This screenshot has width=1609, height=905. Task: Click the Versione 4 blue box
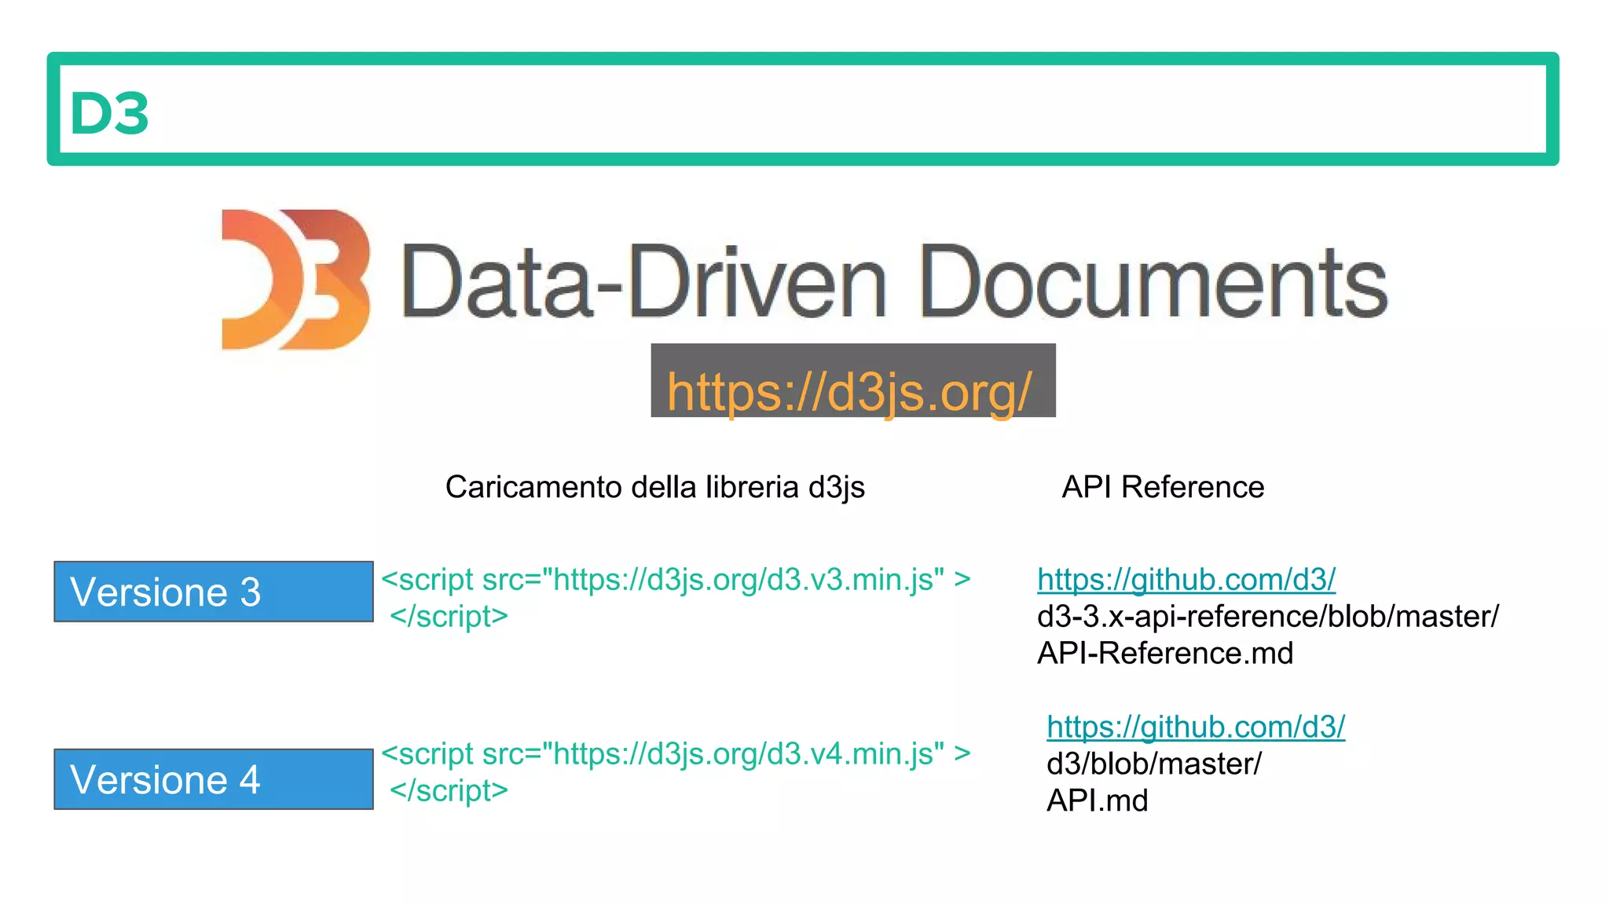213,779
